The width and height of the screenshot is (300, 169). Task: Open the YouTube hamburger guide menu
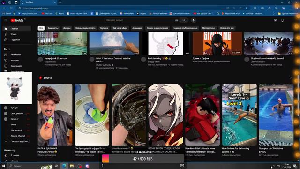[6, 20]
